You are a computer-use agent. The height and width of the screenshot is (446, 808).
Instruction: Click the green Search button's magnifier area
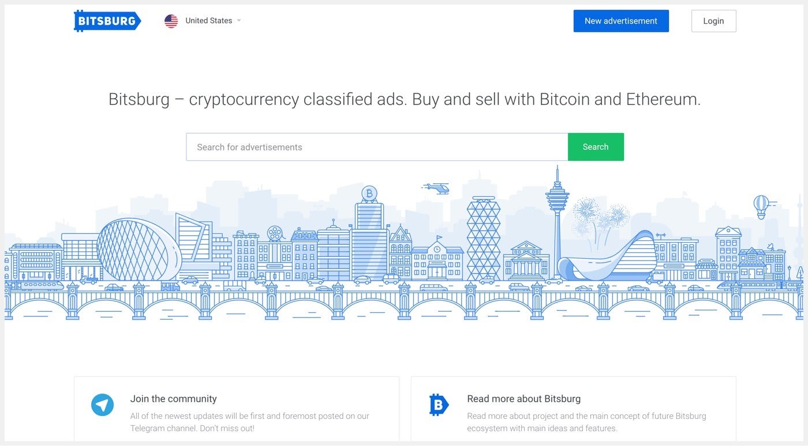coord(596,146)
